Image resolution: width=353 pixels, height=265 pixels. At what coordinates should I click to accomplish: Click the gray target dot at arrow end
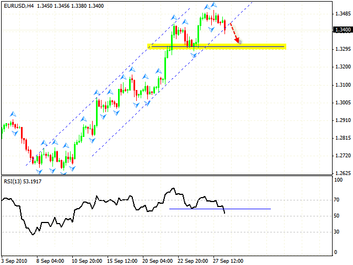coord(240,42)
